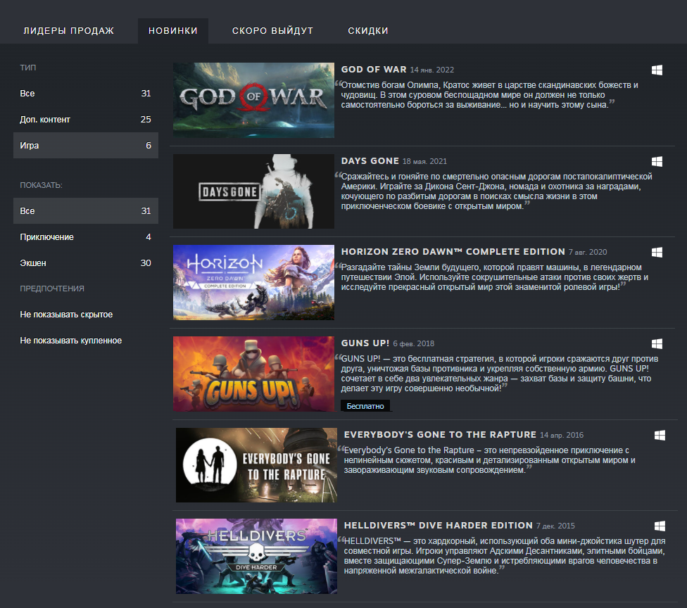Select the Скидки tab

tap(368, 31)
